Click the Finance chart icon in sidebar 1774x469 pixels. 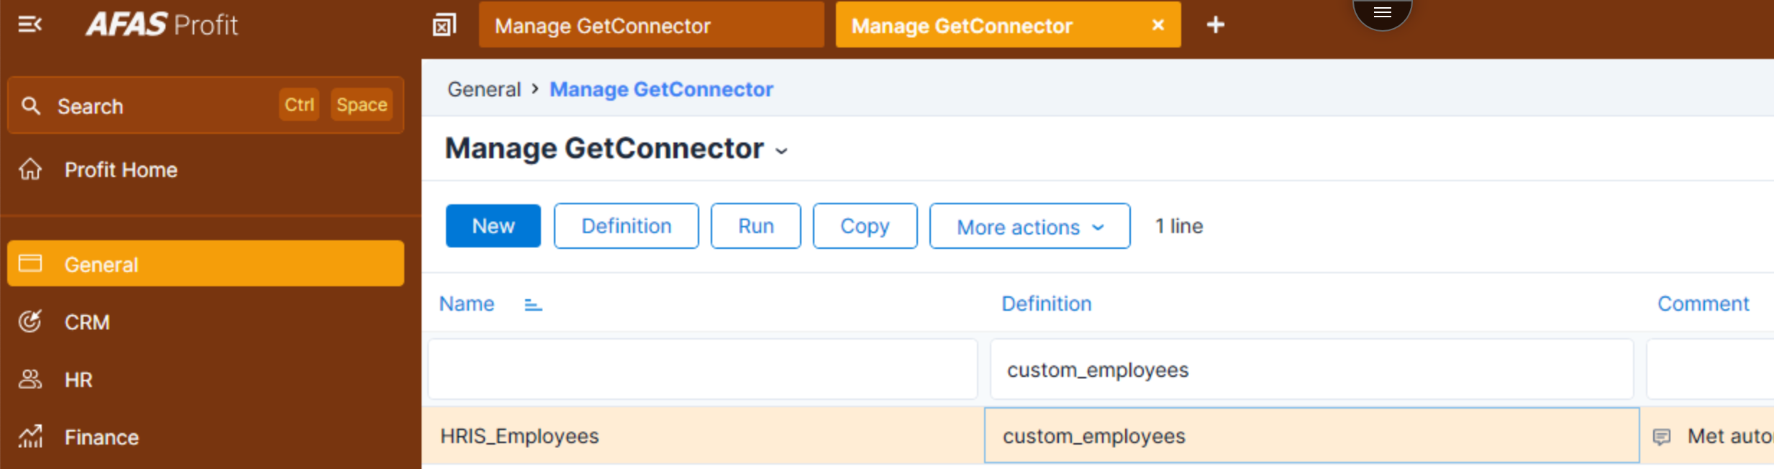coord(30,437)
